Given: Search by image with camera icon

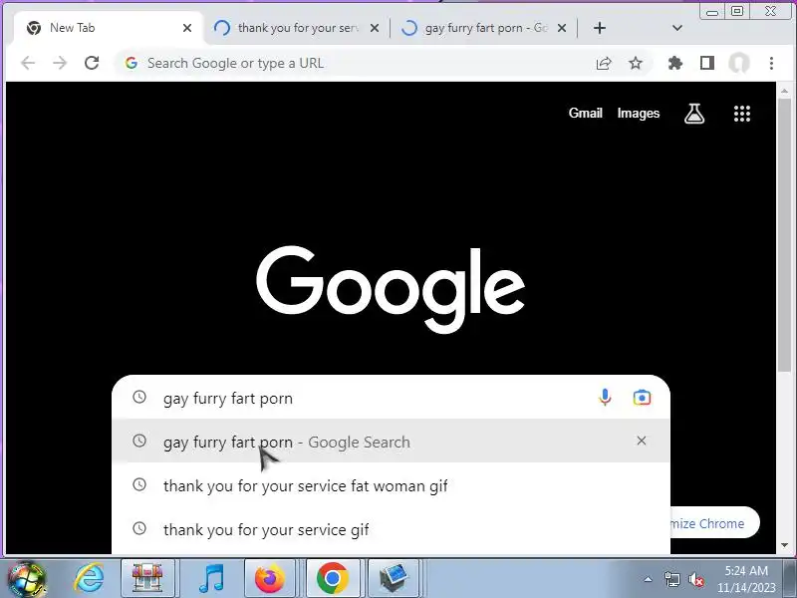Looking at the screenshot, I should point(642,398).
